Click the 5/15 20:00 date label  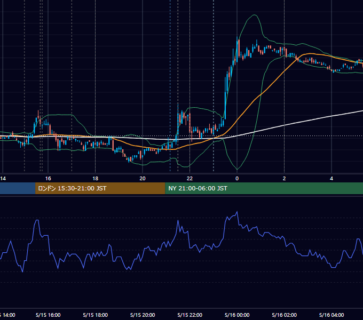coord(143,315)
